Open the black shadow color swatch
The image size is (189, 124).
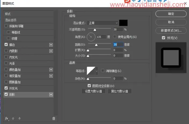(x=123, y=23)
